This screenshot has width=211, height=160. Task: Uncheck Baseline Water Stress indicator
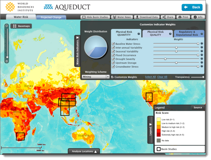(113, 44)
